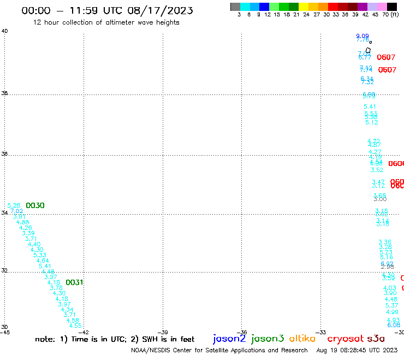Viewport: 404px width, 355px height.
Task: Select the cryosat legend label
Action: tap(345, 339)
